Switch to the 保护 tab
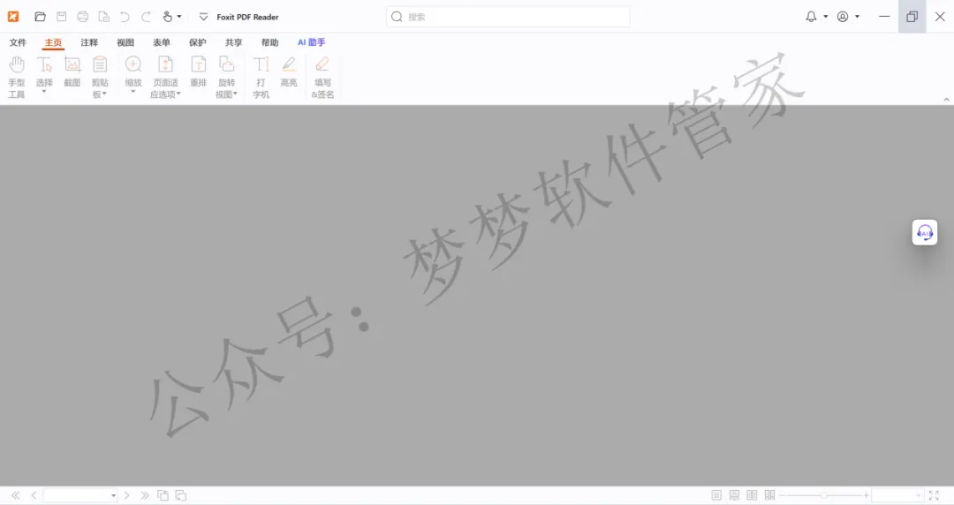 click(x=198, y=42)
